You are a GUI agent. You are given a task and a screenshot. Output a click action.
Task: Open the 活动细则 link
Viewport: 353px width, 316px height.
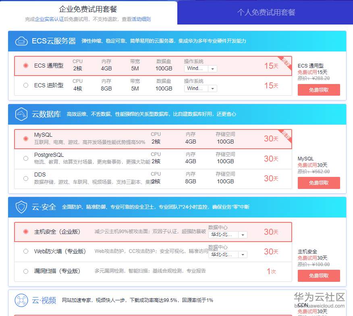pyautogui.click(x=141, y=19)
